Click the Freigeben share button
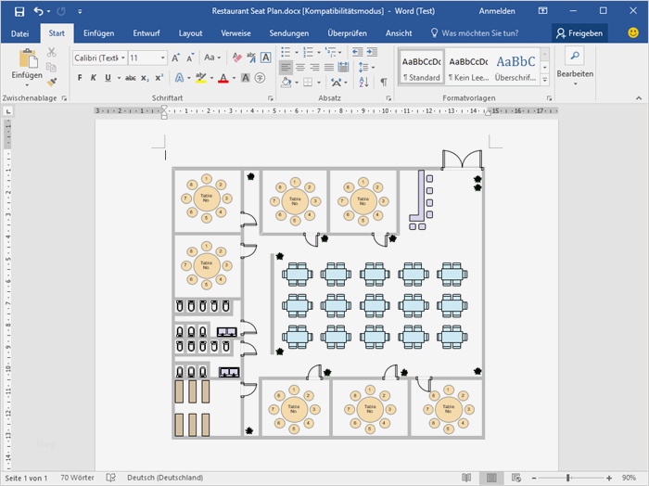 coord(579,32)
